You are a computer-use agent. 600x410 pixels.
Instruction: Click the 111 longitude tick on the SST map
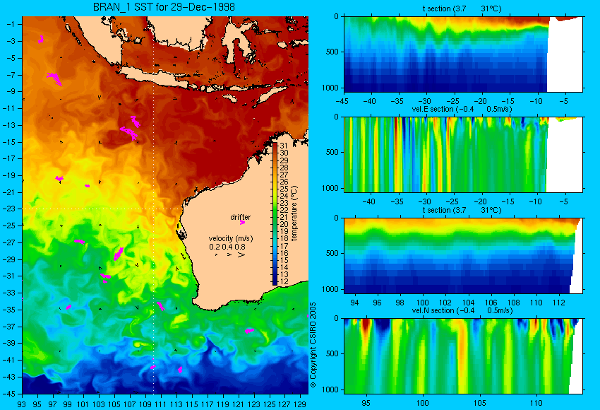[x=161, y=404]
